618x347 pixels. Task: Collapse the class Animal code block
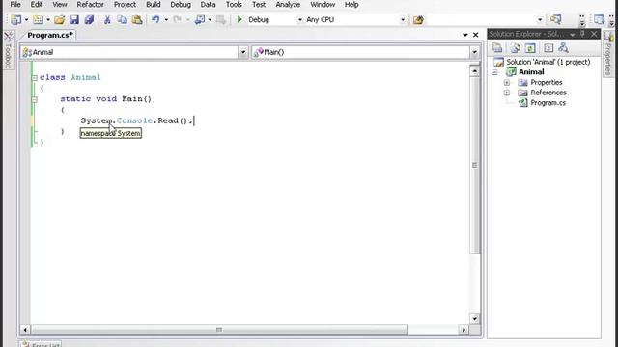pyautogui.click(x=35, y=78)
